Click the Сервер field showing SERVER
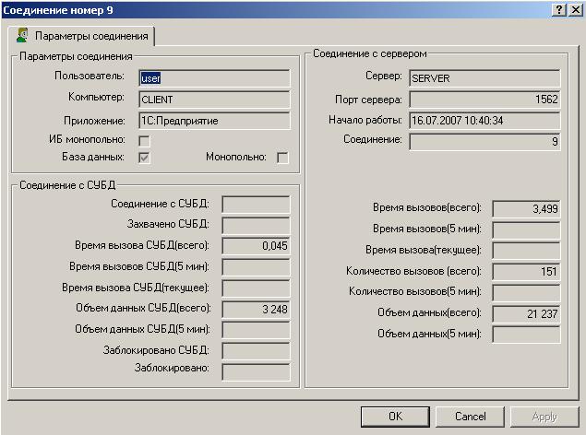 pos(484,78)
